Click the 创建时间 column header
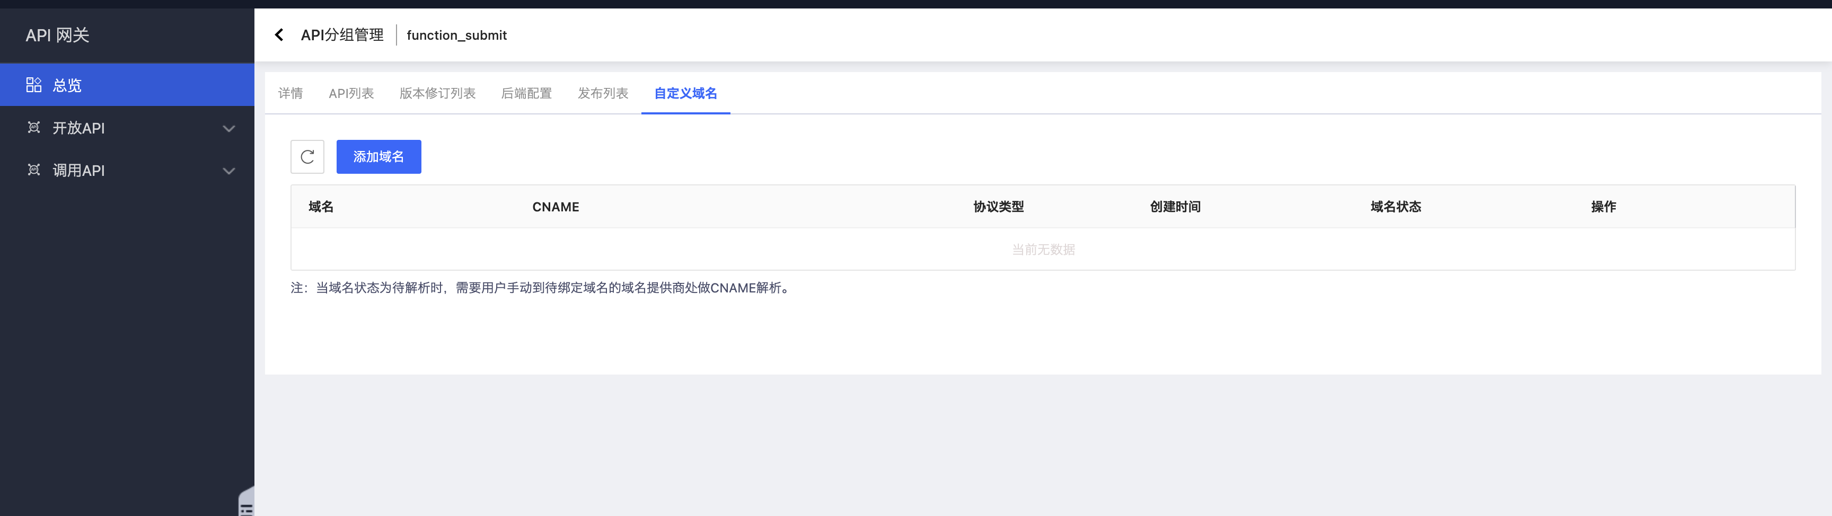The image size is (1832, 516). point(1175,207)
